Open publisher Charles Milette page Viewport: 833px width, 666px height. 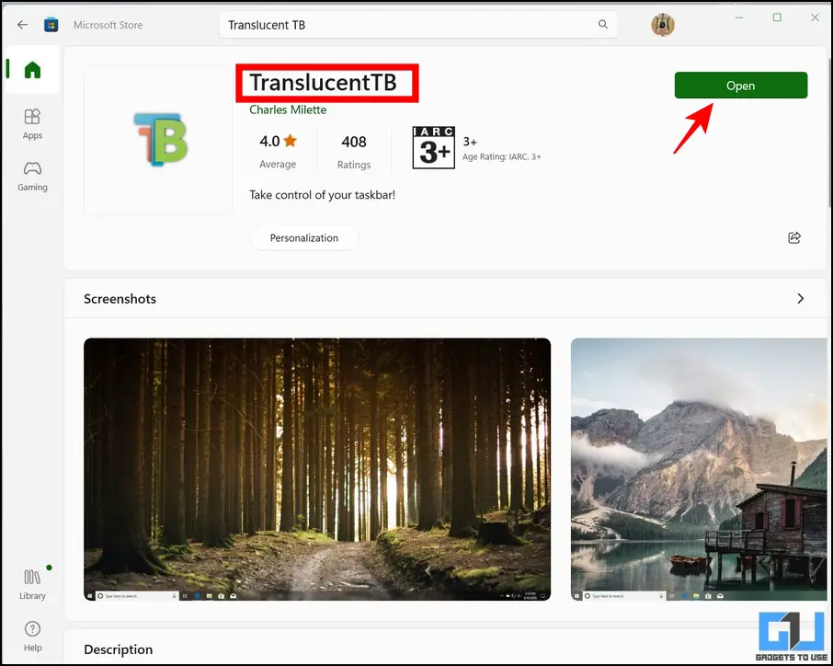[288, 109]
